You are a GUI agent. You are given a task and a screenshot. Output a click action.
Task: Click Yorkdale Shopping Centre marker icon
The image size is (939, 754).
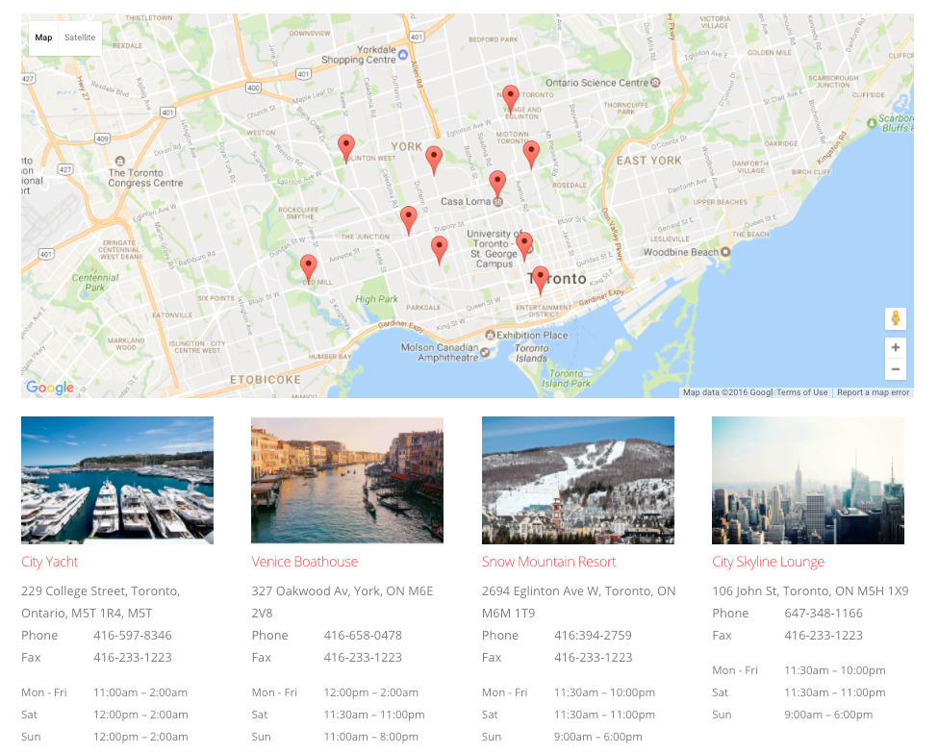[x=403, y=55]
